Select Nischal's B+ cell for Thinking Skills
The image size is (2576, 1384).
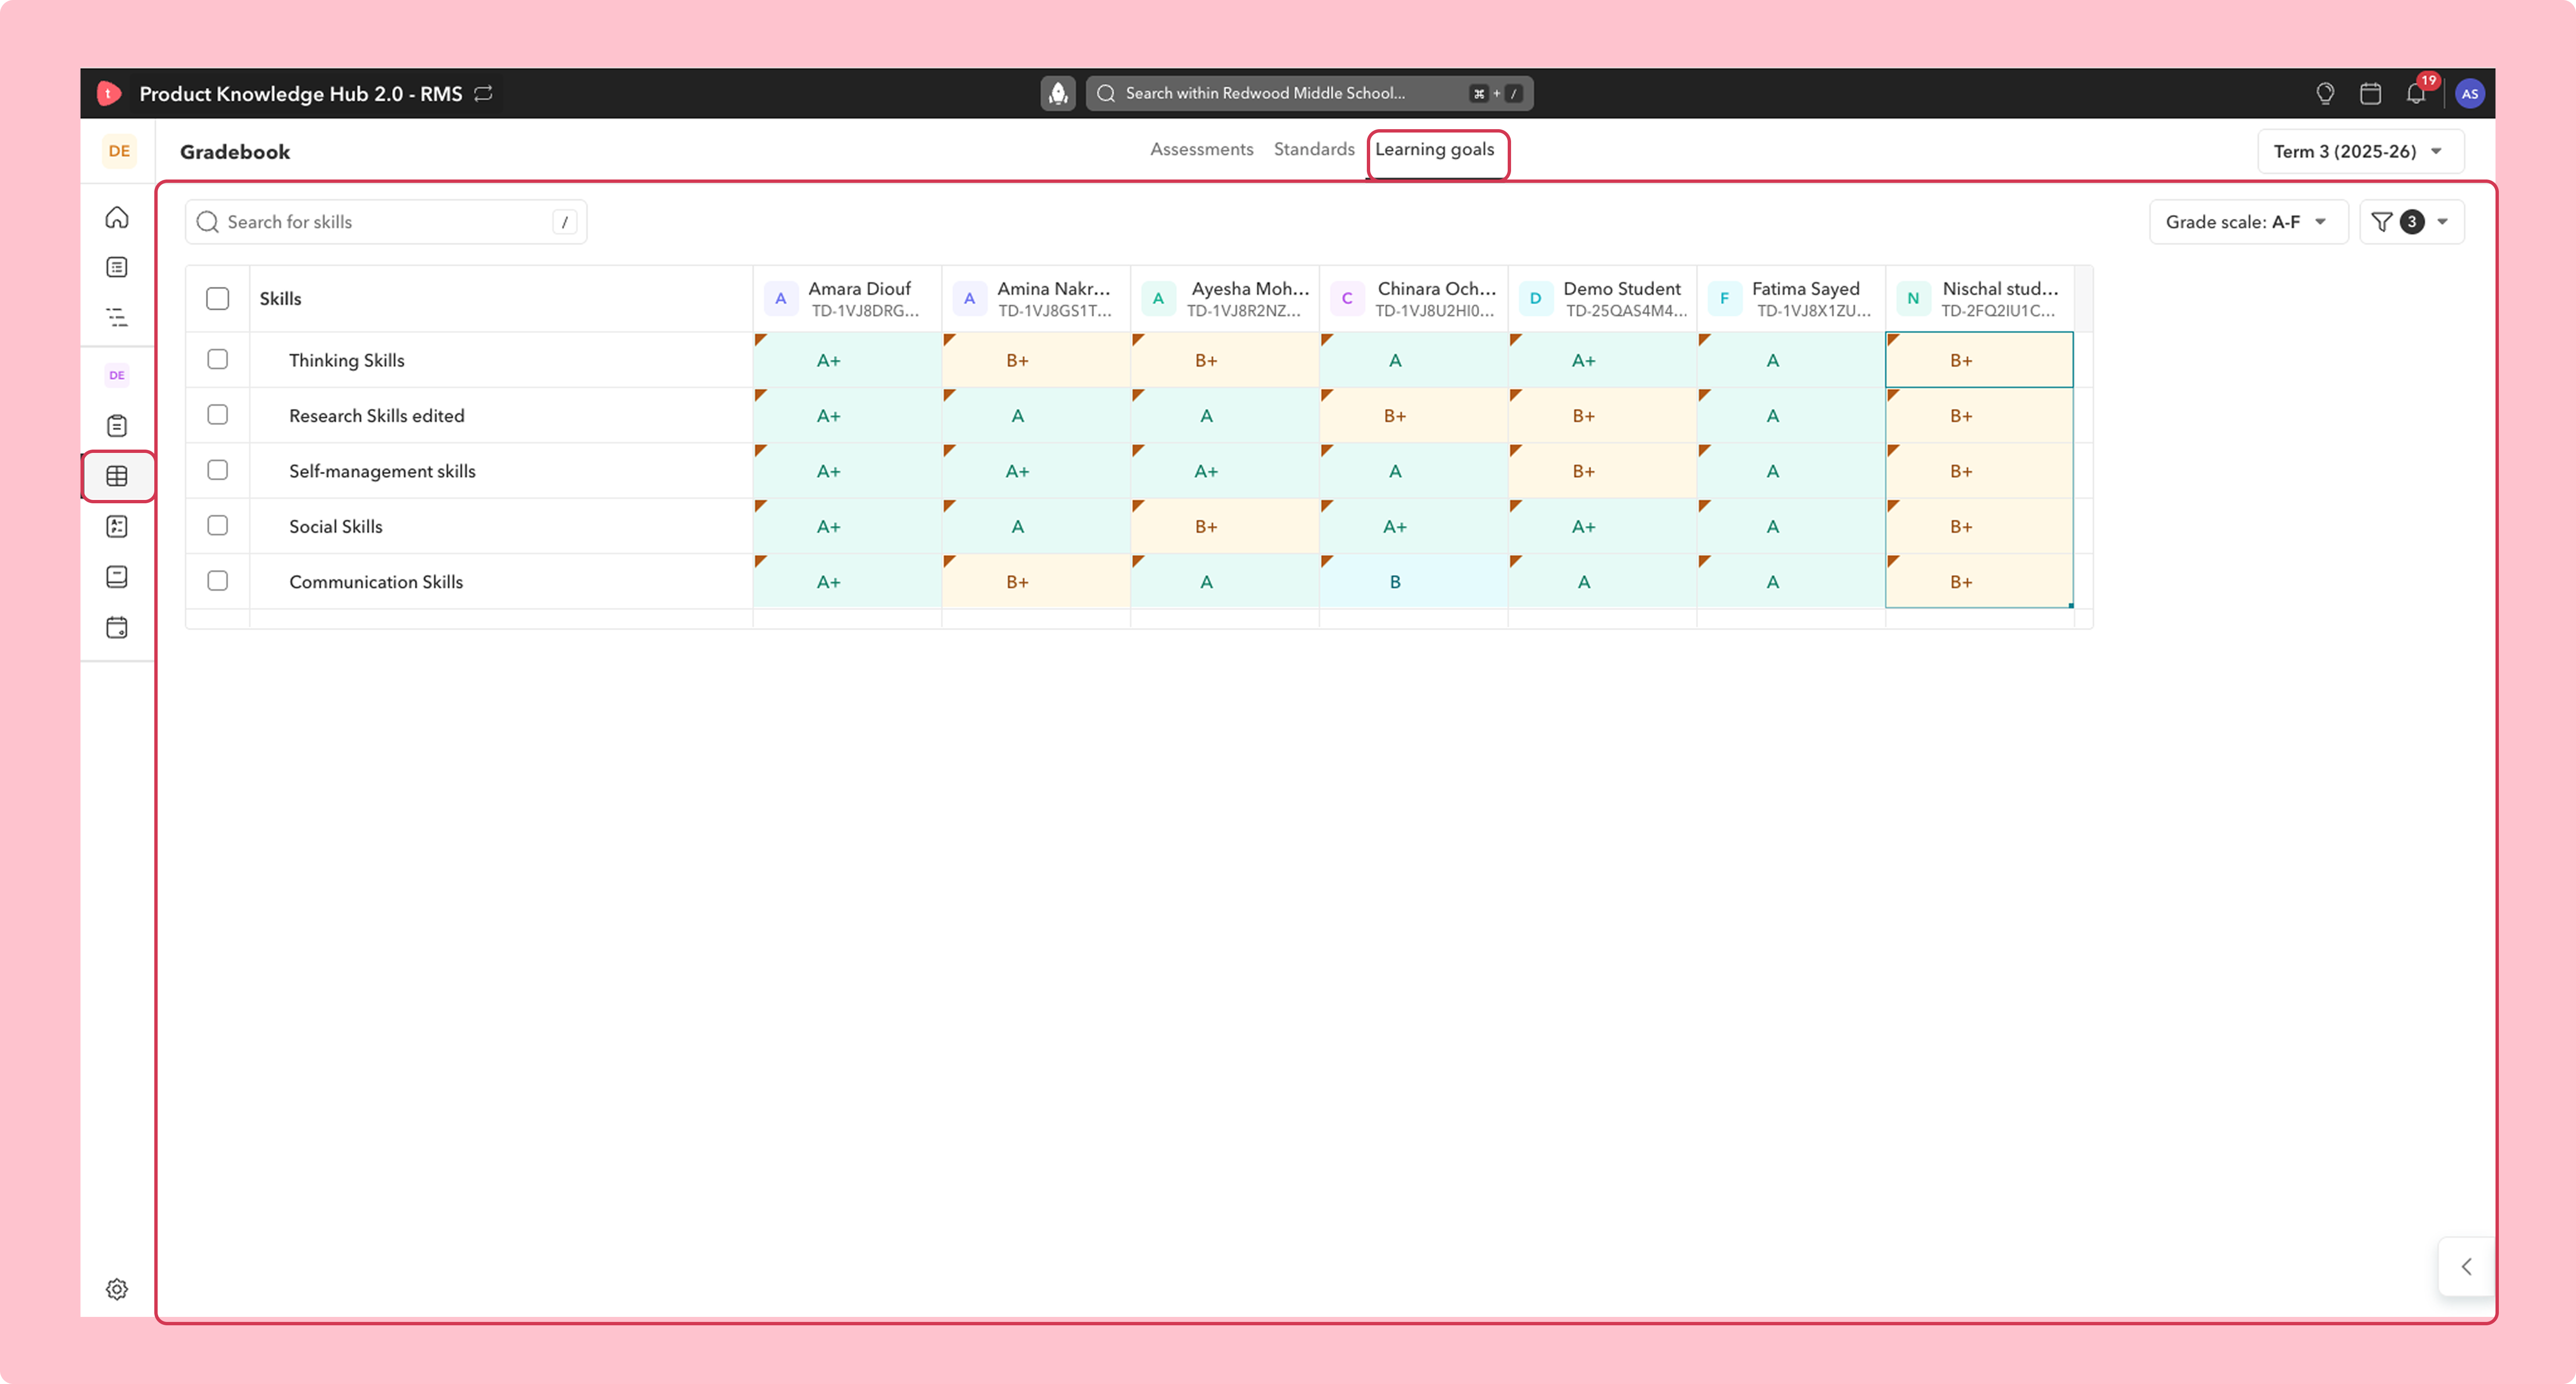pyautogui.click(x=1979, y=360)
